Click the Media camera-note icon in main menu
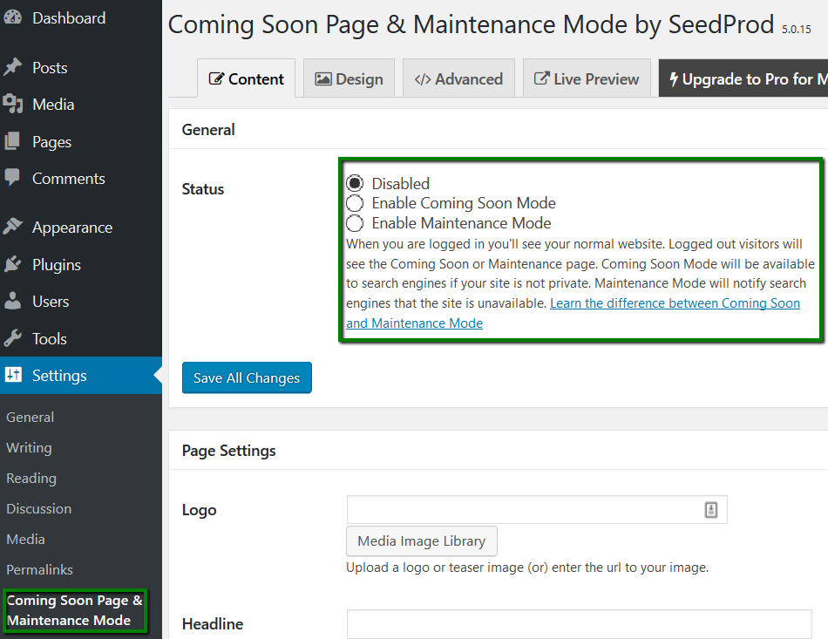The width and height of the screenshot is (828, 639). [12, 104]
